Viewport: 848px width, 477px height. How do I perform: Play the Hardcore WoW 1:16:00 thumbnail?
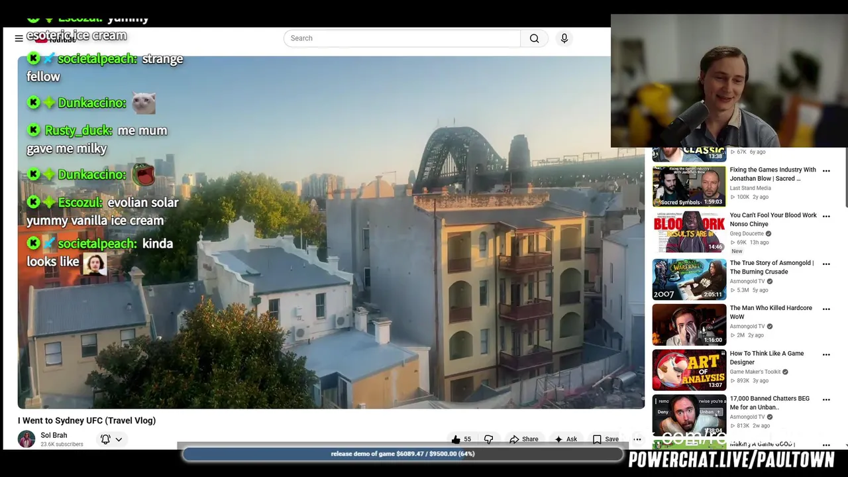(x=689, y=325)
